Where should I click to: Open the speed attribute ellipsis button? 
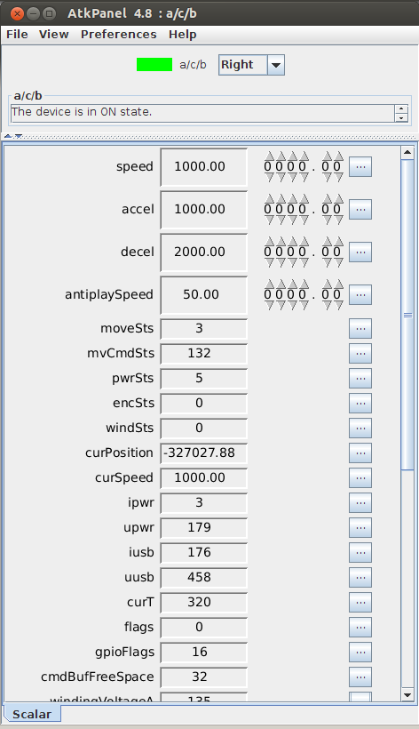point(360,166)
